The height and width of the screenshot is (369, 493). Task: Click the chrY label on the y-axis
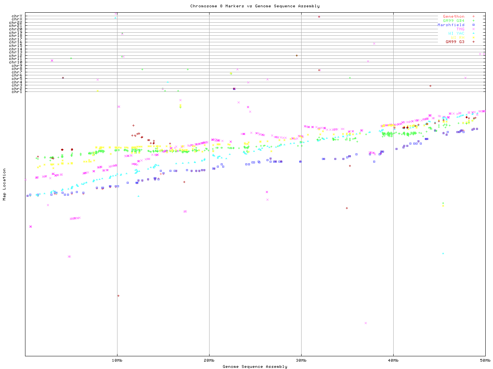click(17, 16)
